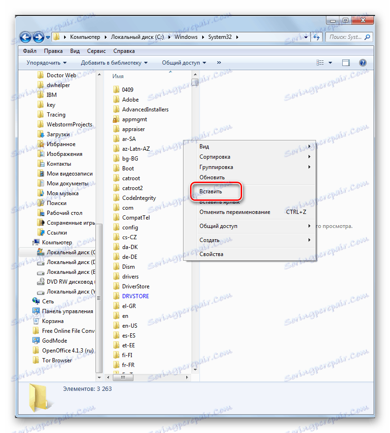Open Добавить в библиотеку dropdown

pos(114,63)
